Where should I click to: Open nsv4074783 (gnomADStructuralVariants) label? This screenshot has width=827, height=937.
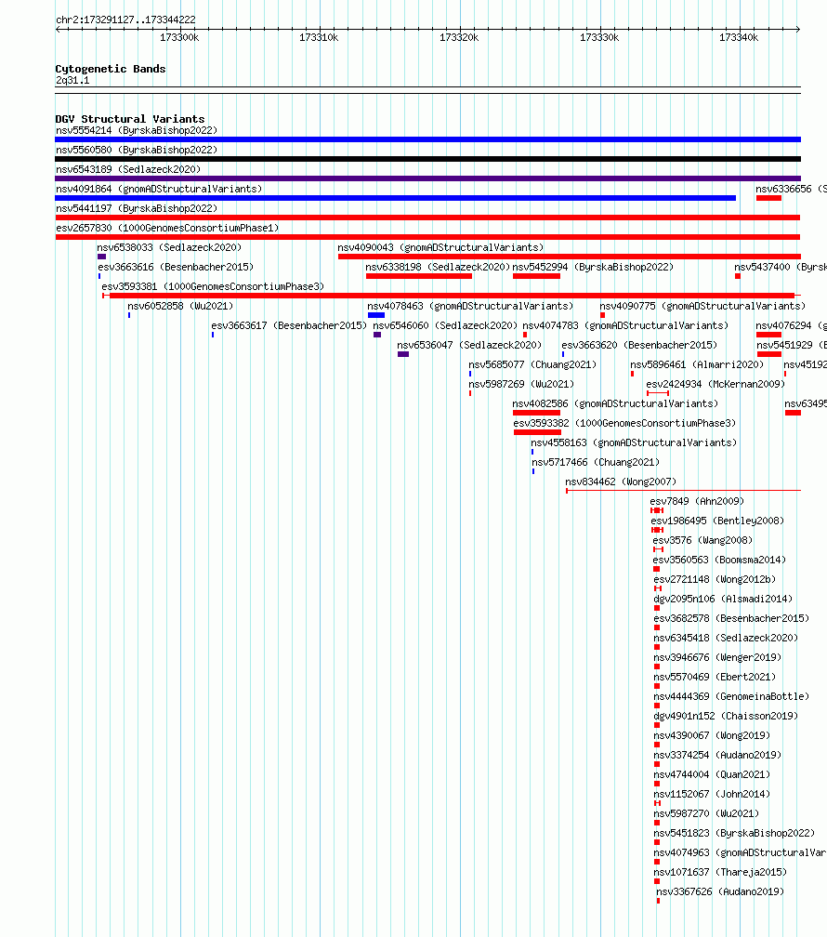click(x=625, y=325)
